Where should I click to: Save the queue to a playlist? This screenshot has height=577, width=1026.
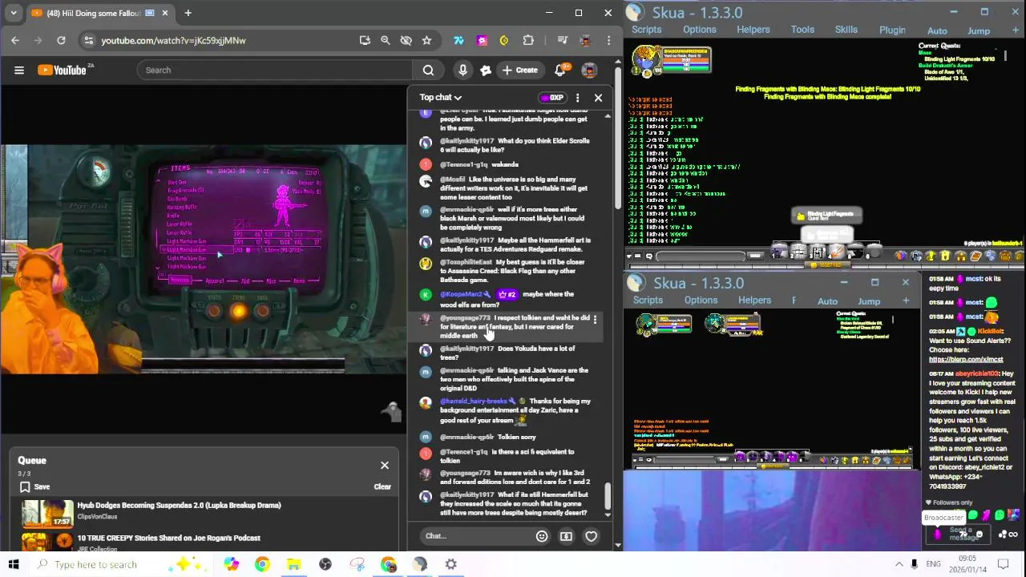pyautogui.click(x=34, y=486)
